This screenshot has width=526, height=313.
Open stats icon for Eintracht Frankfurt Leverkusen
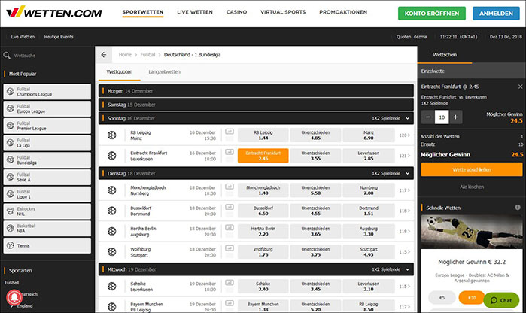tap(230, 152)
